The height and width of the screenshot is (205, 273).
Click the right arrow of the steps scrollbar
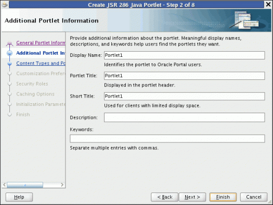coord(62,185)
